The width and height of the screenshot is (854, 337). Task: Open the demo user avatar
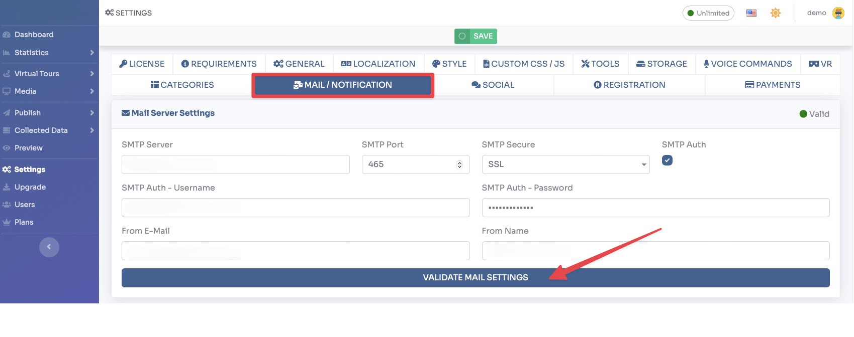point(838,13)
